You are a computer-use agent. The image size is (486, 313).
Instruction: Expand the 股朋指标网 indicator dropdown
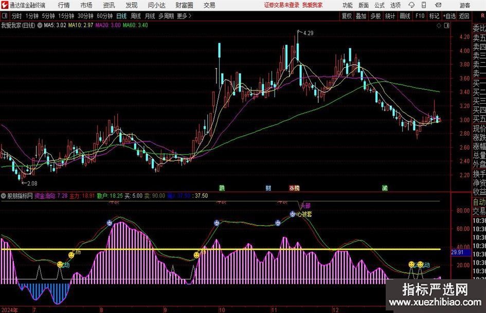(x=4, y=196)
